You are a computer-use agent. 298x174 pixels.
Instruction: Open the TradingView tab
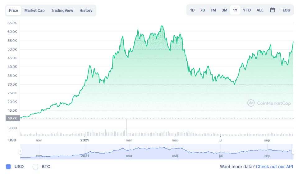click(62, 11)
